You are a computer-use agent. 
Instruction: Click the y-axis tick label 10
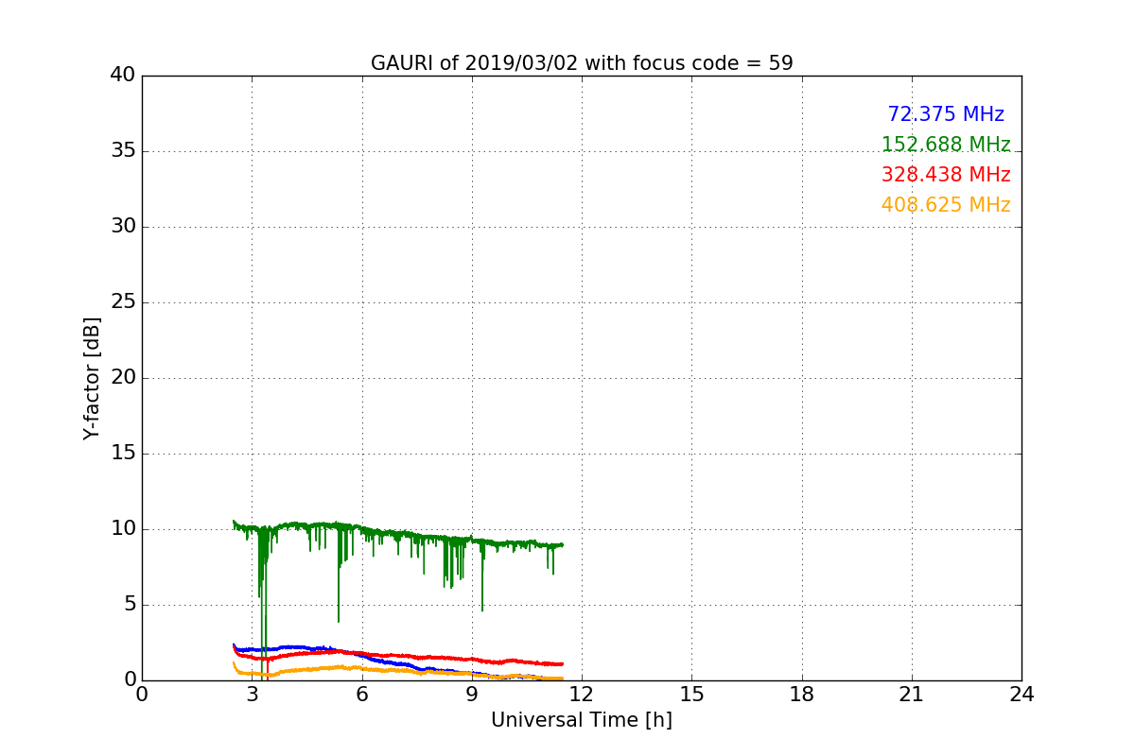123,529
